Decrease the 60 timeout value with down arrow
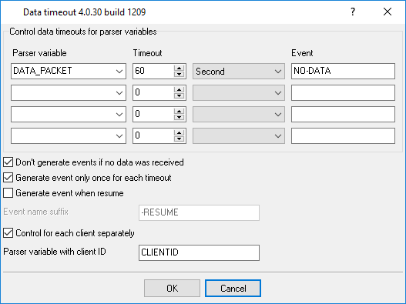The width and height of the screenshot is (406, 304). tap(179, 74)
